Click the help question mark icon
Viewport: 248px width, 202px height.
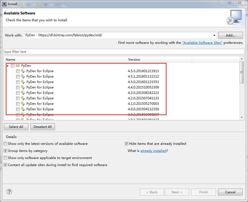click(x=9, y=192)
